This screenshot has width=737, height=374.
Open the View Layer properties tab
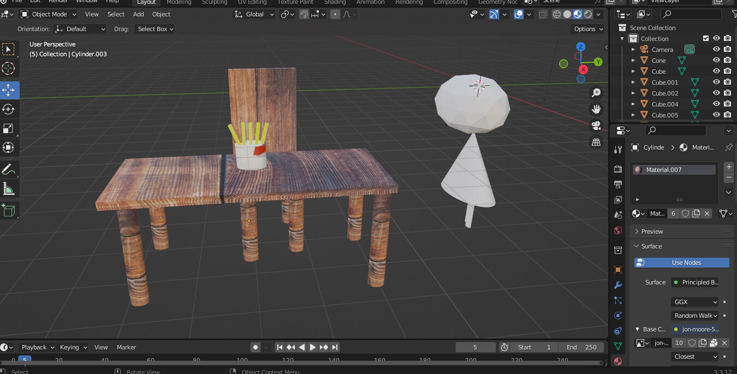tap(618, 200)
